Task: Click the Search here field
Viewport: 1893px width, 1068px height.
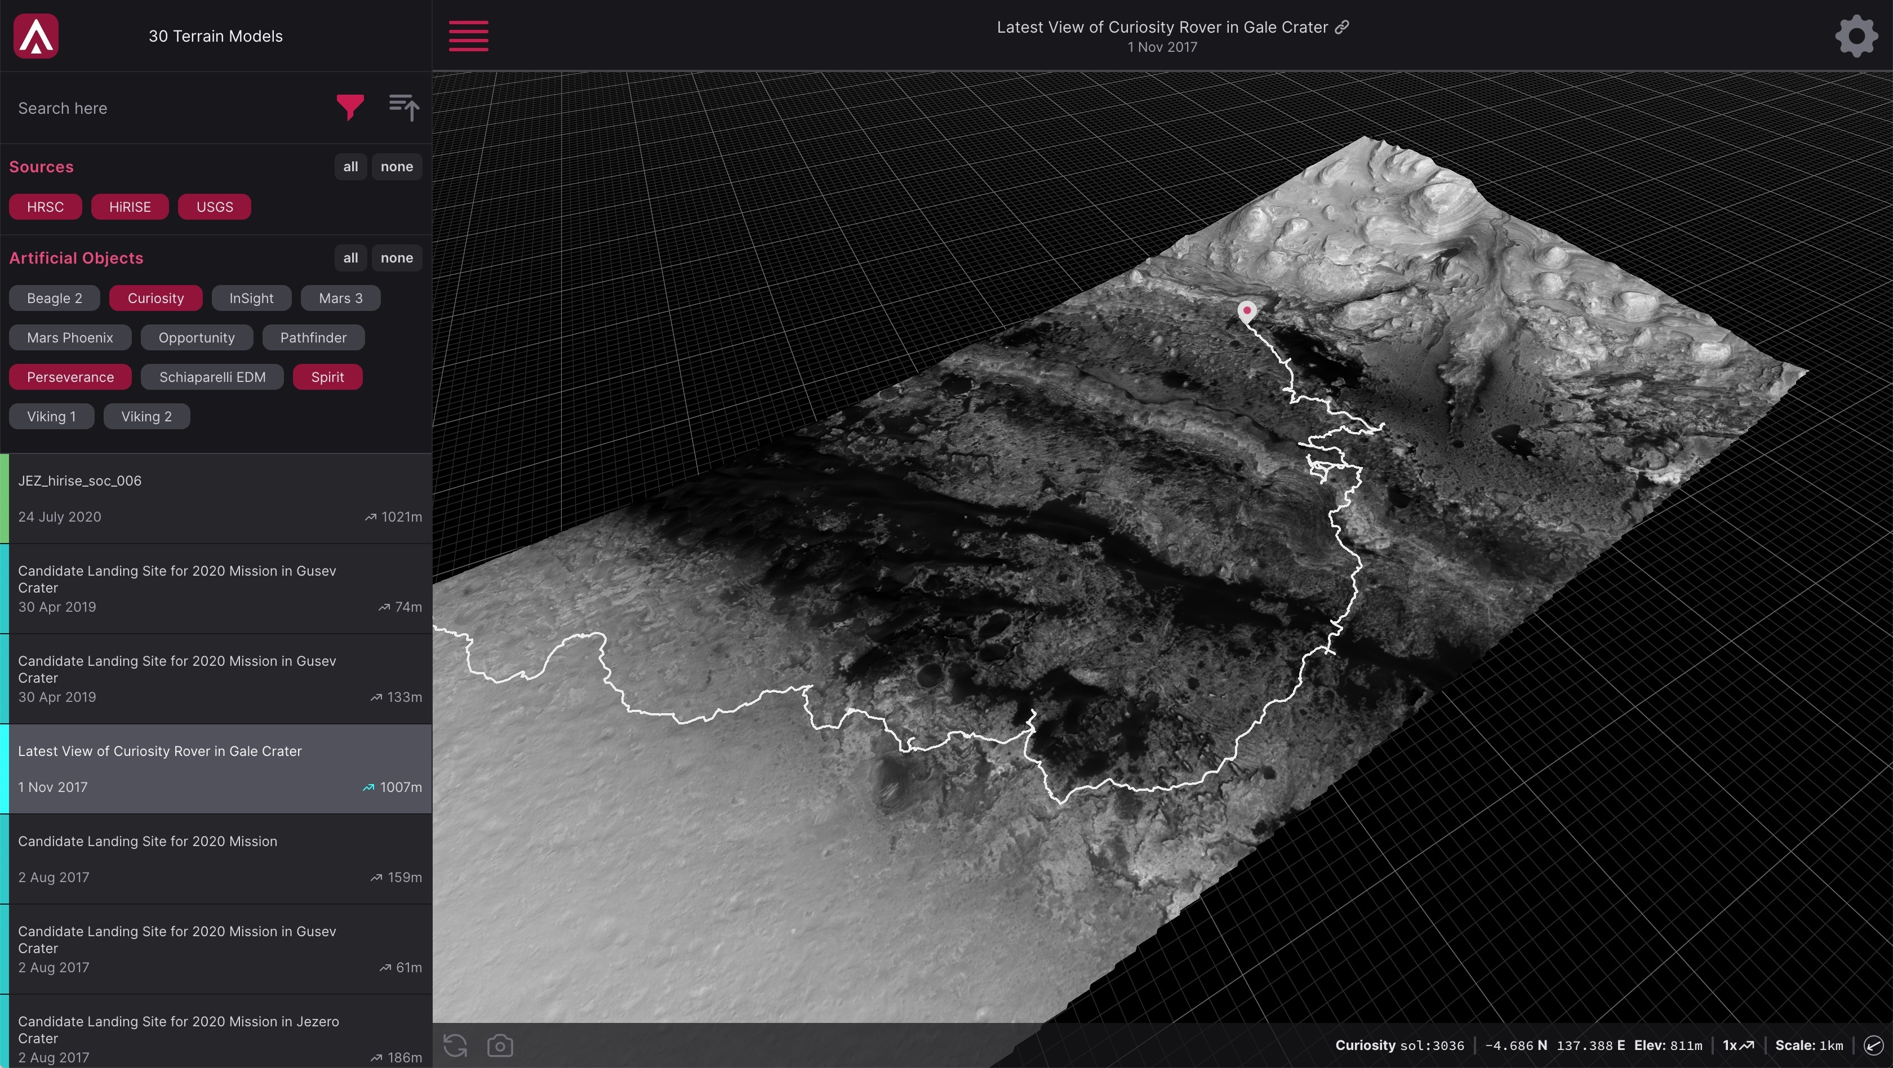Action: tap(169, 108)
